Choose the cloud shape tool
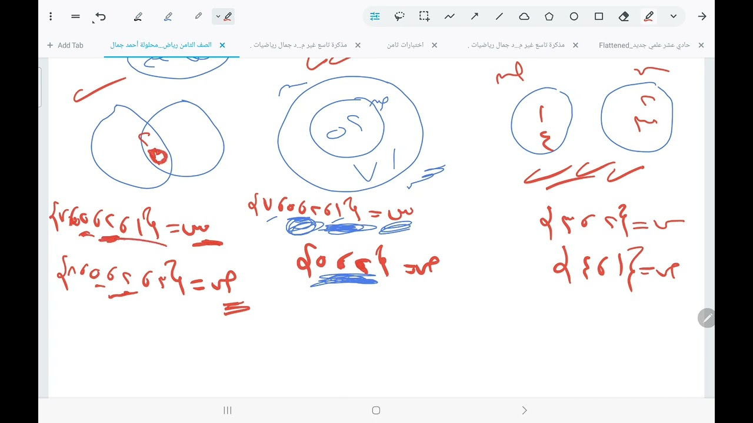Screen dimensions: 753x423 coord(524,16)
